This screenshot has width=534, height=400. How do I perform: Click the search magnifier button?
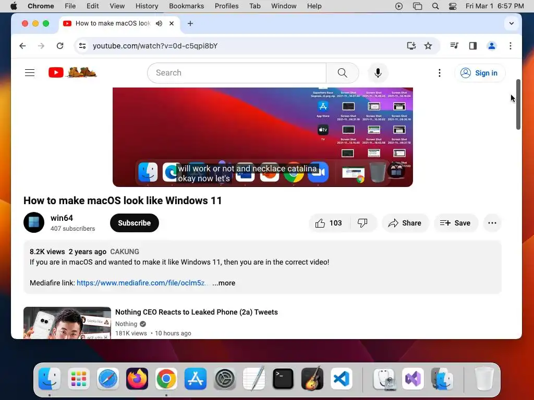(x=342, y=73)
